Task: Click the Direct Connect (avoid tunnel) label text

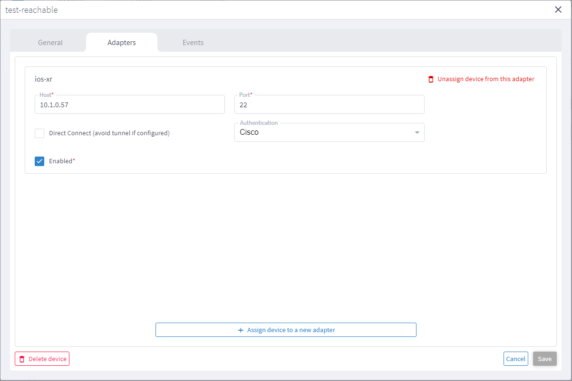Action: point(109,133)
